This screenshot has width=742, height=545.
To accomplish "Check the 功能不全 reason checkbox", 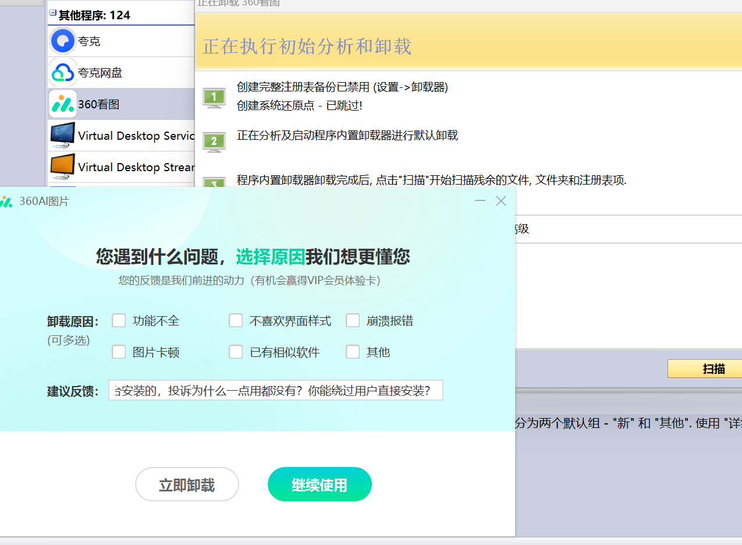I will [119, 321].
